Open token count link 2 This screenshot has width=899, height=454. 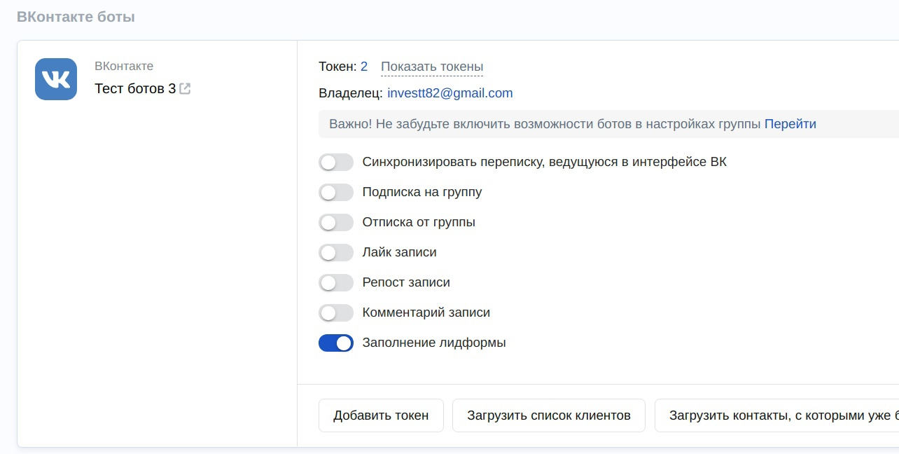[x=364, y=67]
